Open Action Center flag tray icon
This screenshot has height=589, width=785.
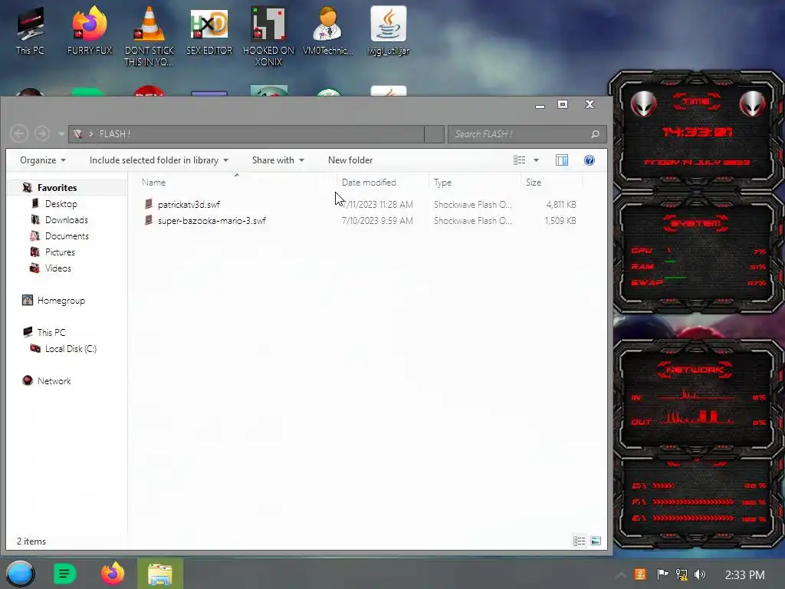(x=662, y=574)
